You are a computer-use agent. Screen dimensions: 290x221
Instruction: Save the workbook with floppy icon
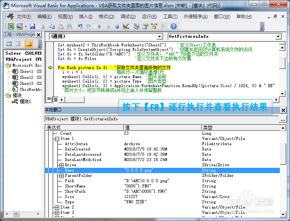[x=32, y=26]
